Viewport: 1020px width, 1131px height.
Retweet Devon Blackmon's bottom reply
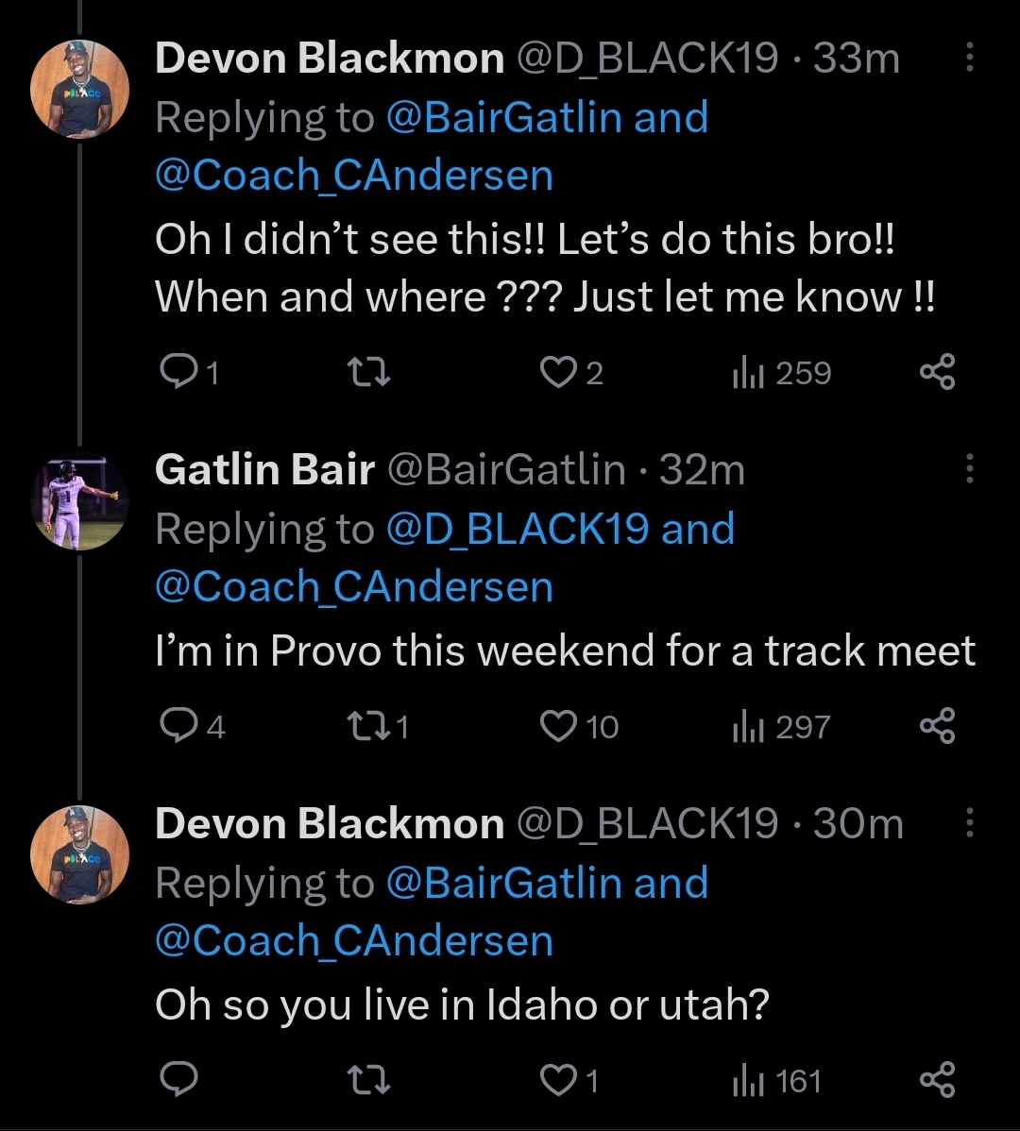(370, 1080)
